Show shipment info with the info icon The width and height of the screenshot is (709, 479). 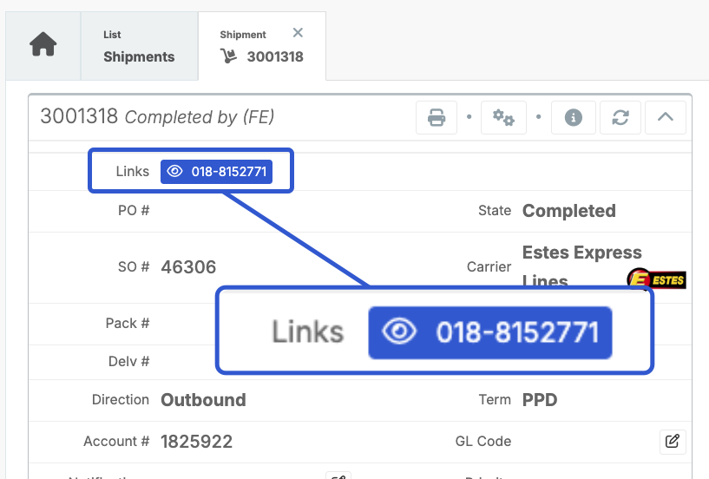coord(573,117)
